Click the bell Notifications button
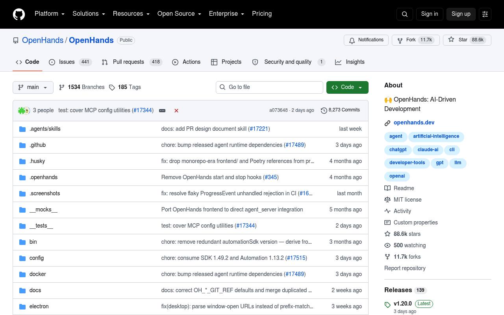The width and height of the screenshot is (504, 315). [x=366, y=40]
